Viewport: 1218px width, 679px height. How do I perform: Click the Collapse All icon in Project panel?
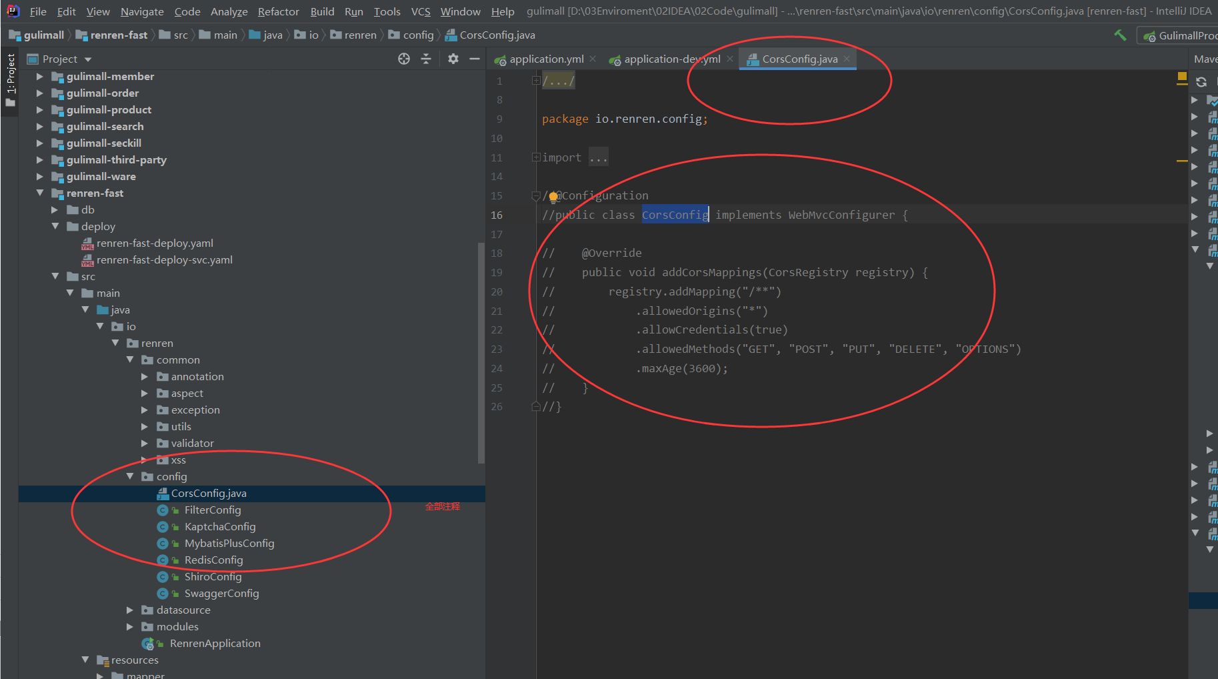point(426,59)
